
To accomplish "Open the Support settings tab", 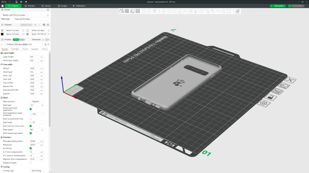I will pos(35,49).
